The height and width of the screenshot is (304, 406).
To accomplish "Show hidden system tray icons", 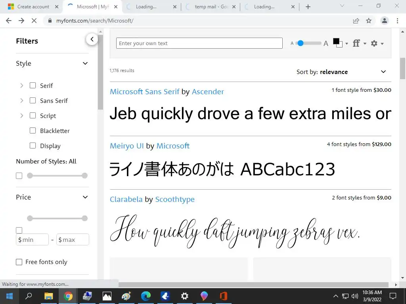I will click(x=335, y=296).
